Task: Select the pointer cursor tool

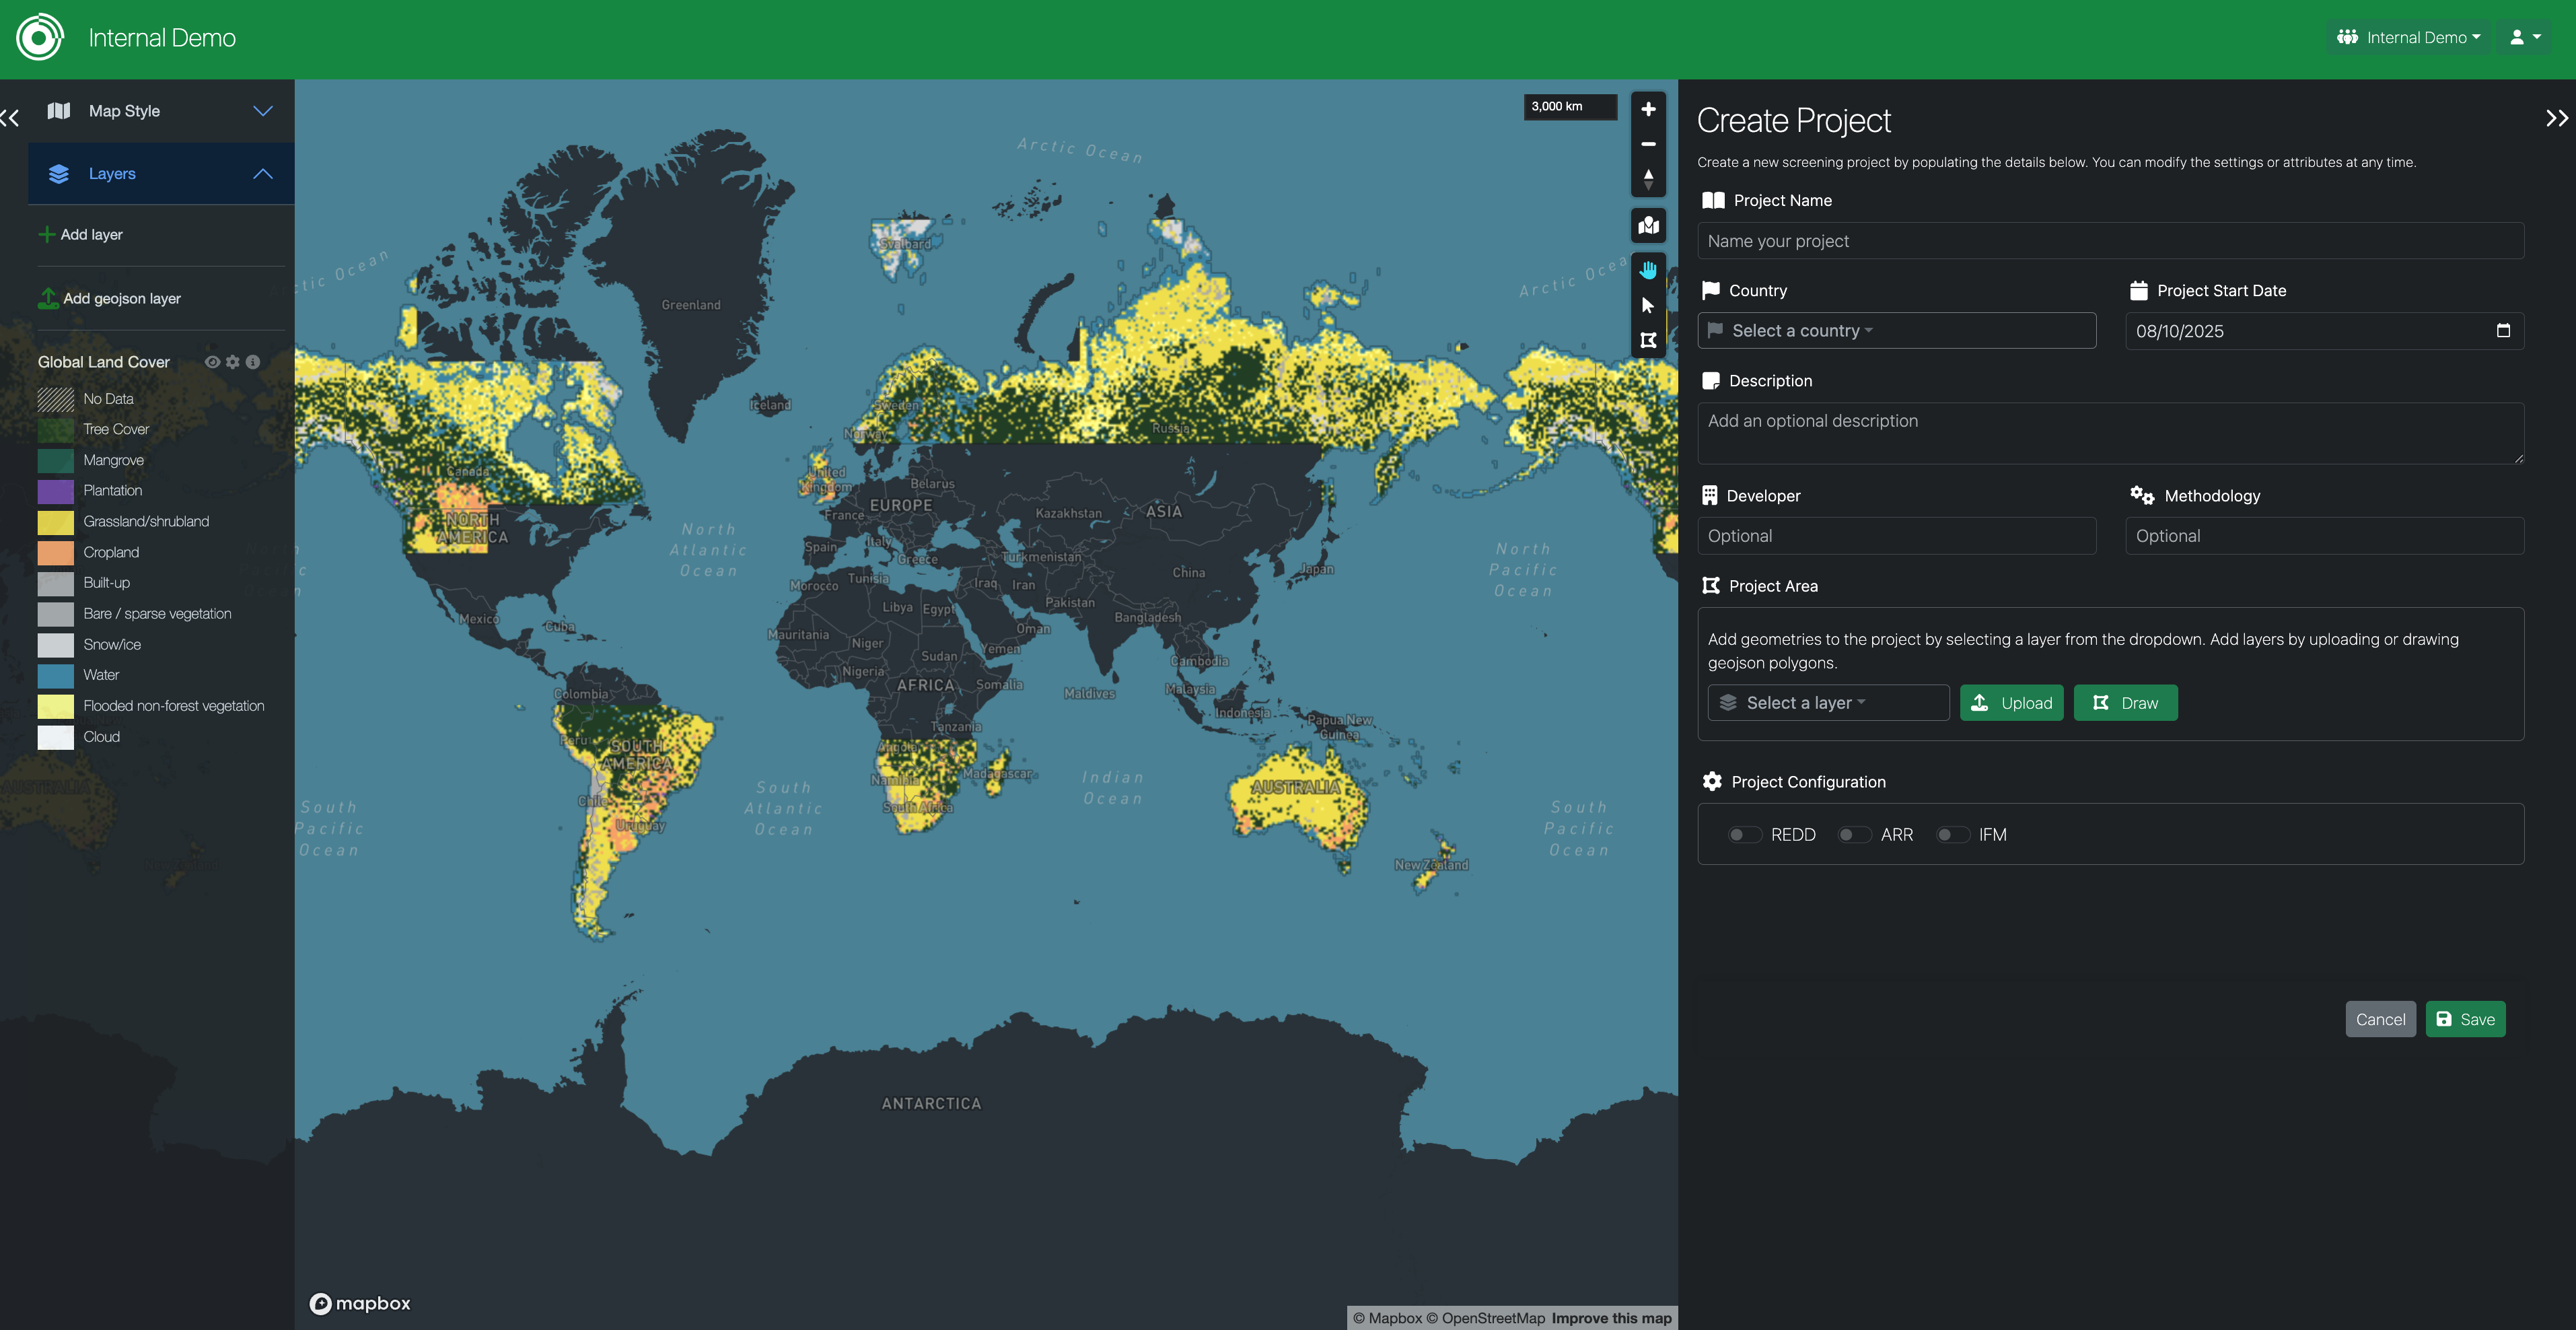Action: click(1648, 305)
